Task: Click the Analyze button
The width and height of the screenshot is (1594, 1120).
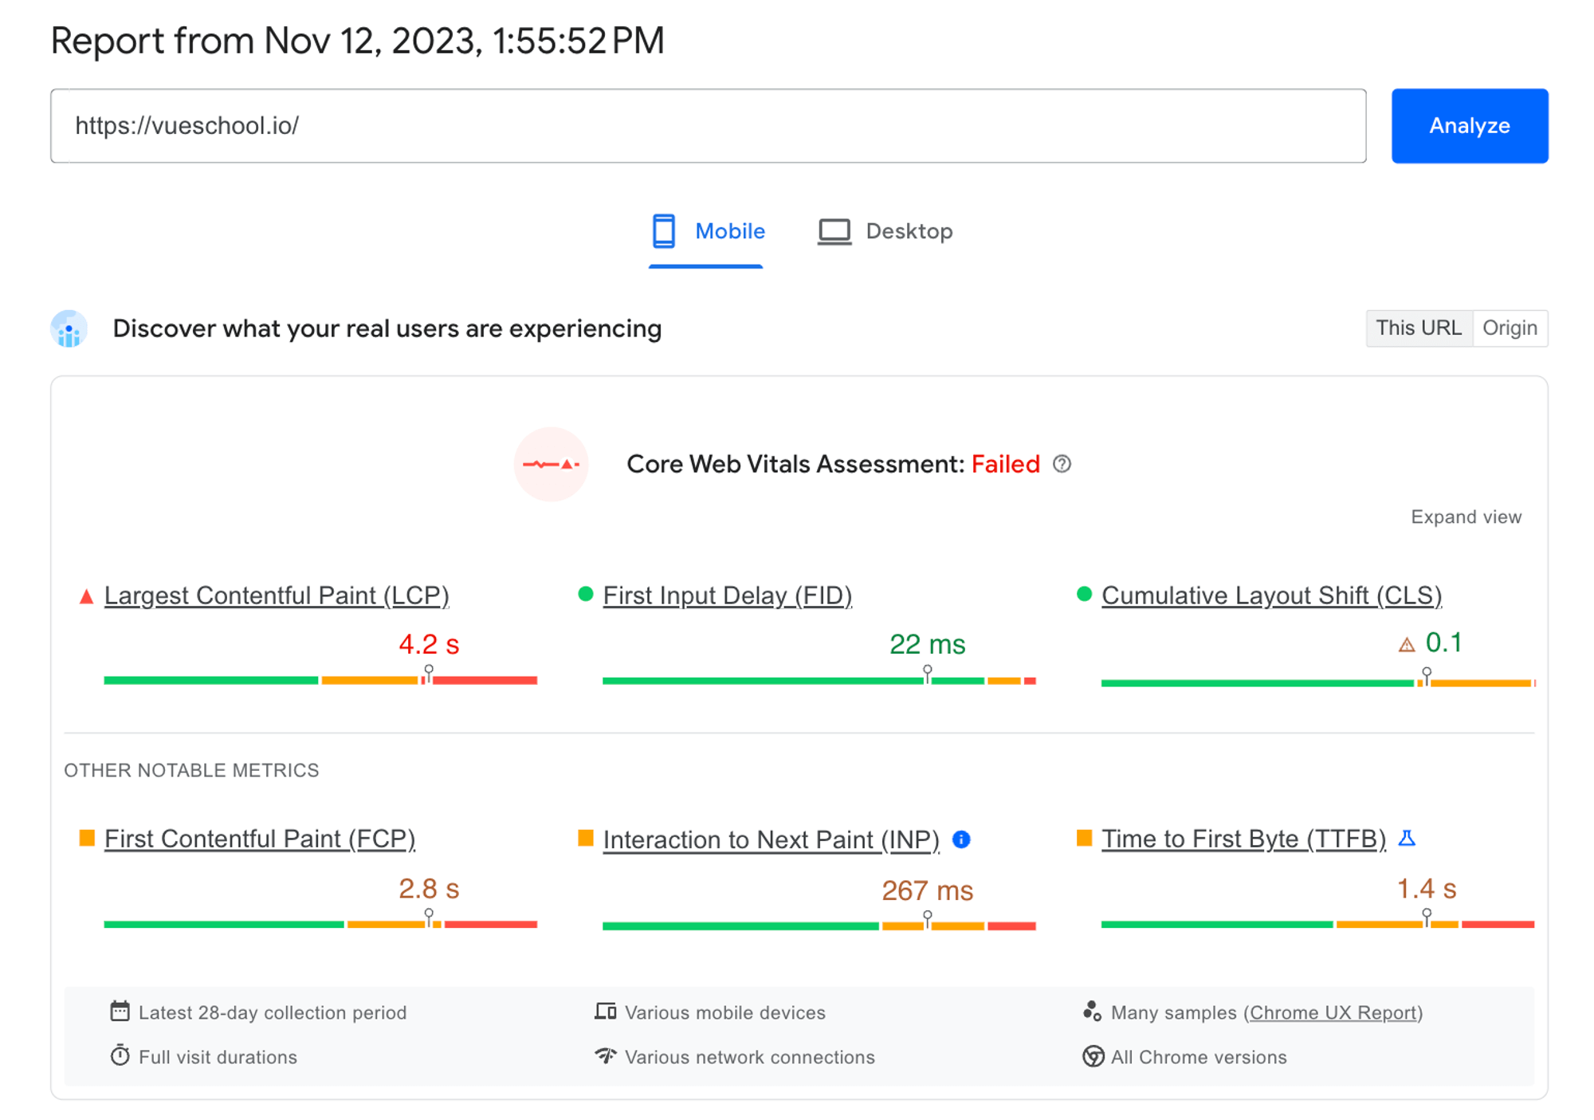Action: tap(1469, 125)
